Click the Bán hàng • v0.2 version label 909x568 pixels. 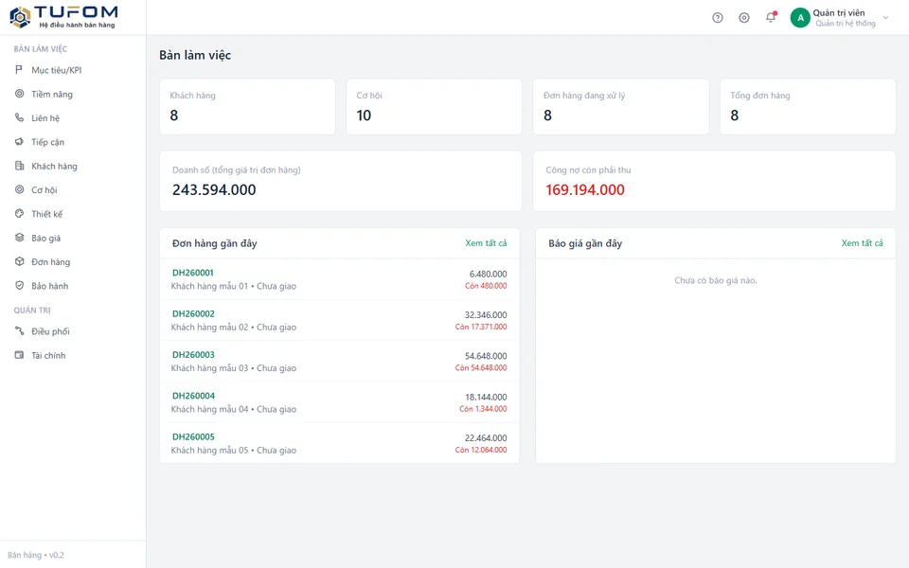tap(36, 556)
